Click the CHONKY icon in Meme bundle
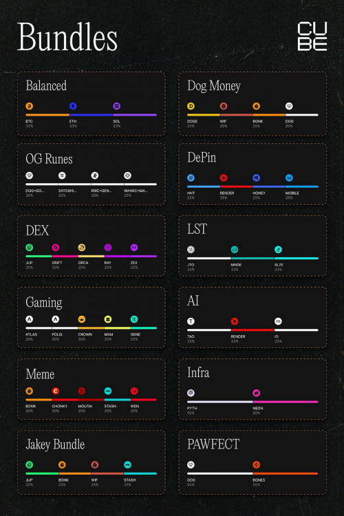344x516 pixels. (x=56, y=391)
